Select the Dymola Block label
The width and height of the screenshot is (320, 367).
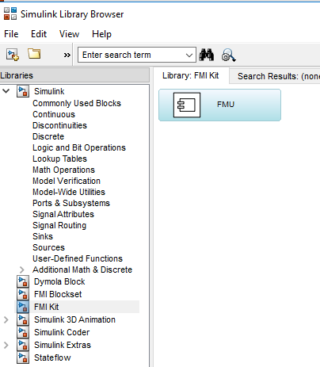pos(59,281)
